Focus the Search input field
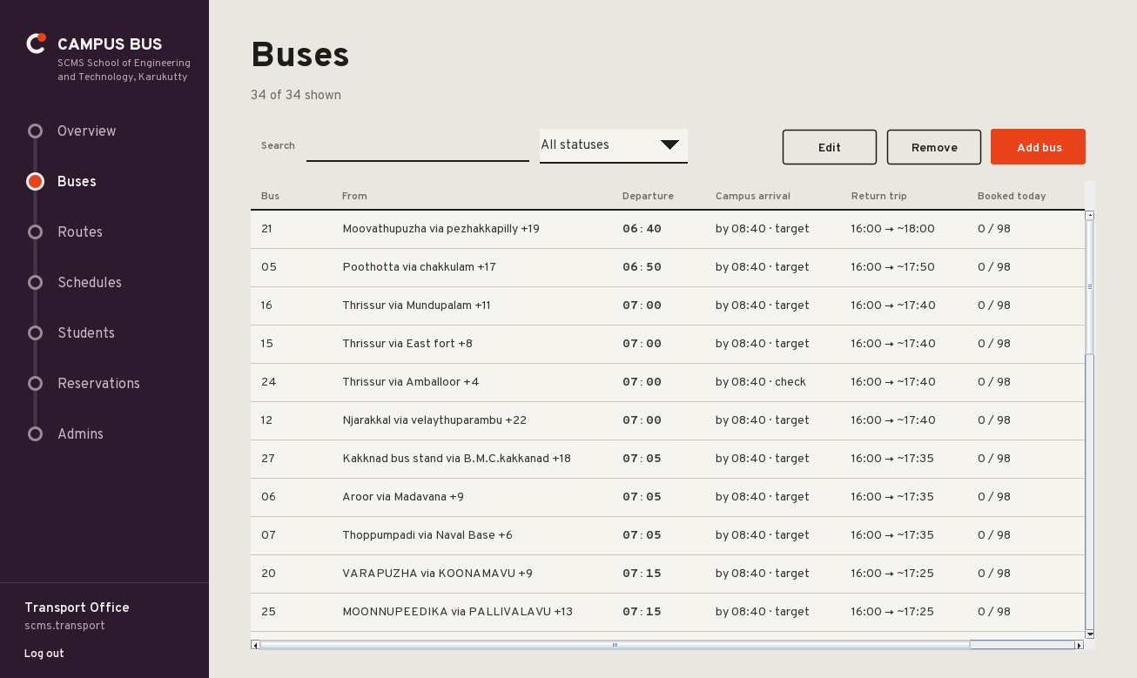1137x678 pixels. point(418,145)
